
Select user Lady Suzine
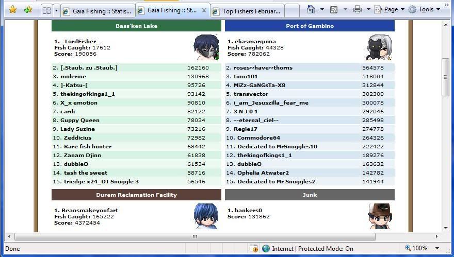[77, 129]
